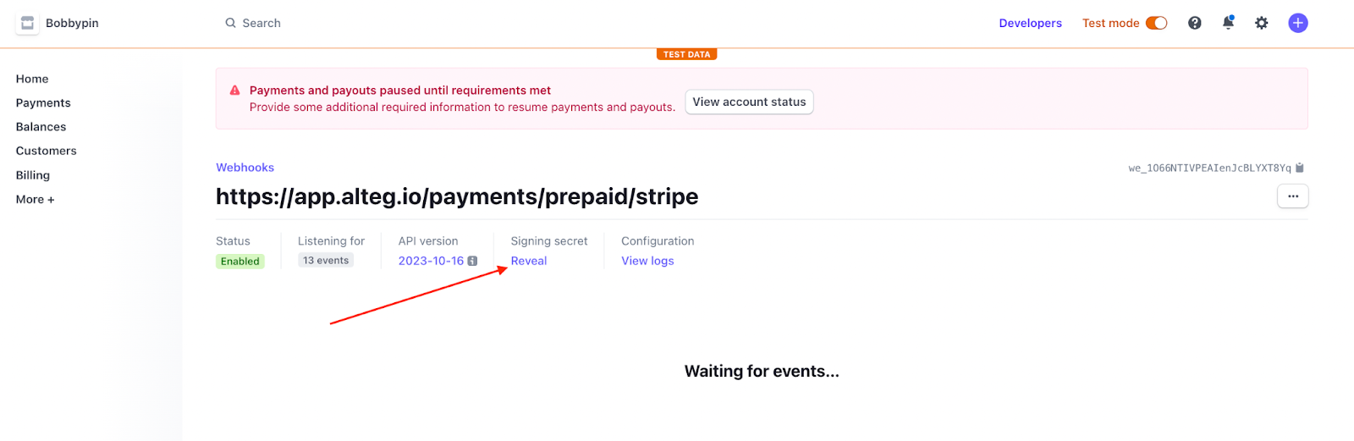Click the API version info icon
This screenshot has width=1354, height=441.
point(472,261)
